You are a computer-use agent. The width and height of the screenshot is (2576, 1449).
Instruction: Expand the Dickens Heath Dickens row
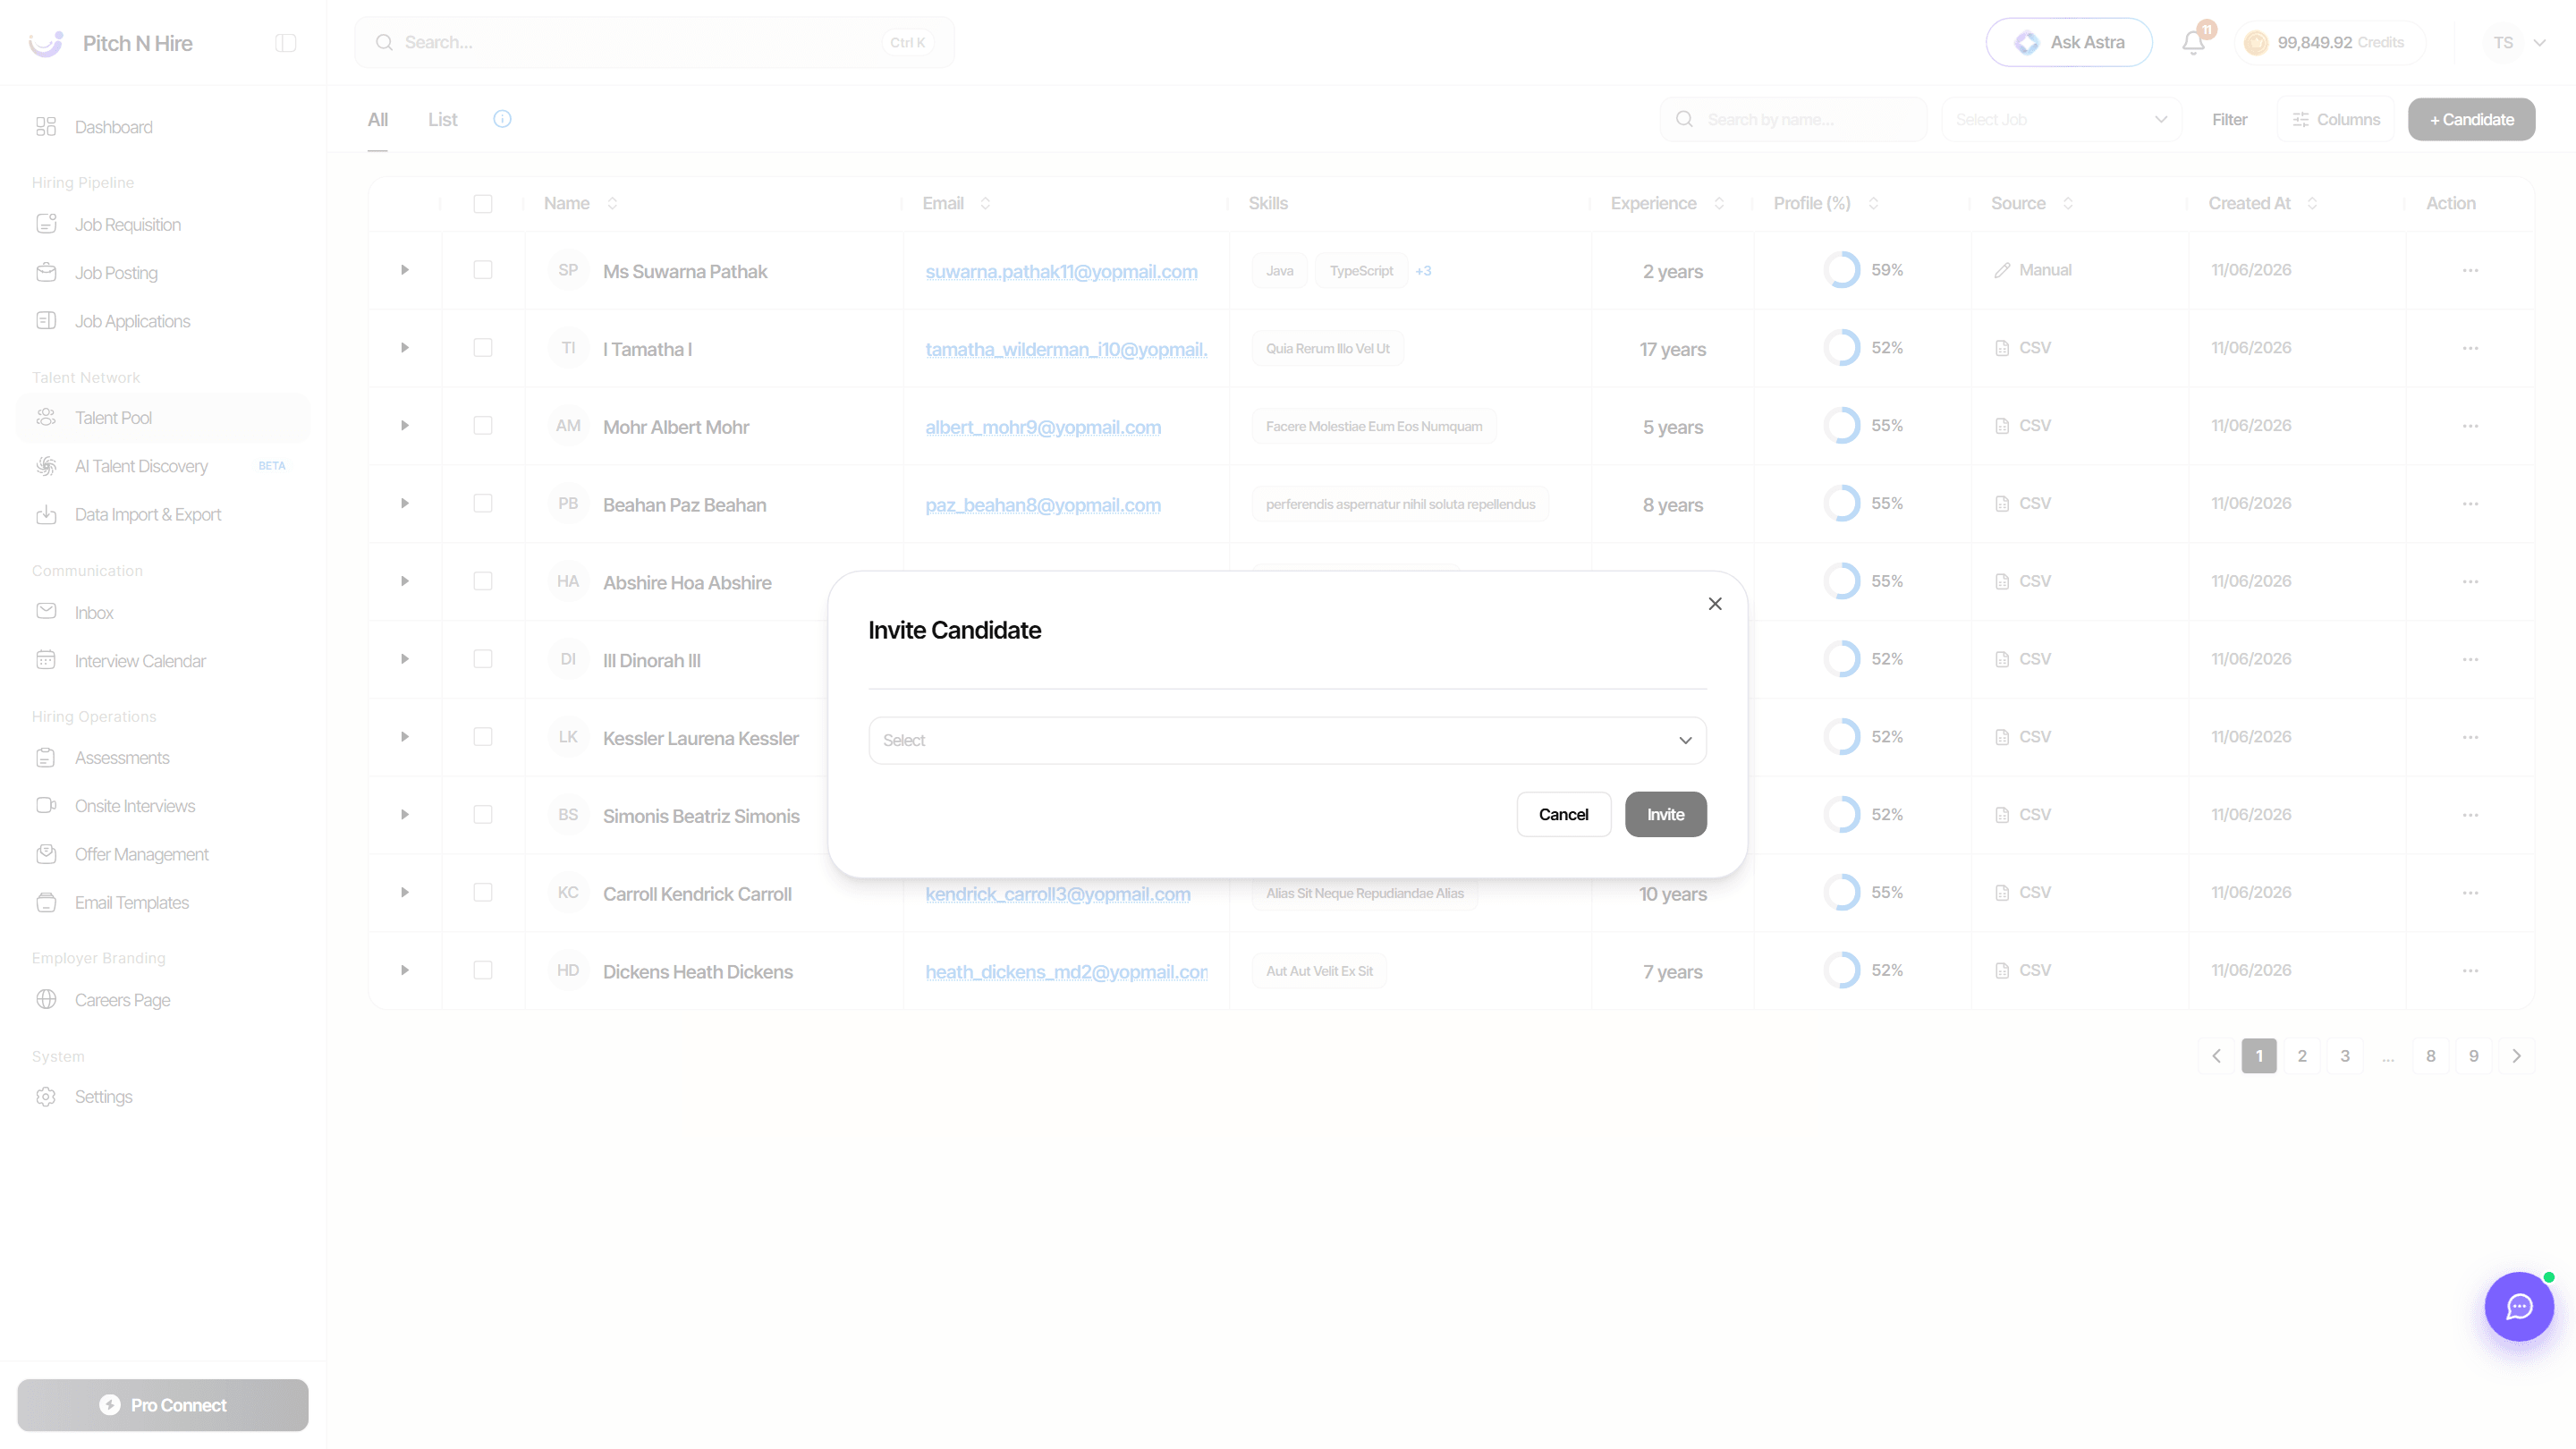pos(405,970)
